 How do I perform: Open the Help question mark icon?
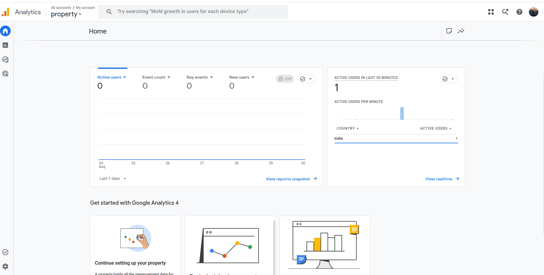click(x=519, y=12)
